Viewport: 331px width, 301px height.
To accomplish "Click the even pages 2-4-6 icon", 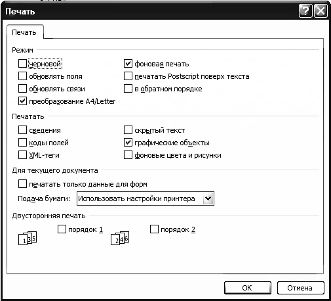I will click(120, 238).
